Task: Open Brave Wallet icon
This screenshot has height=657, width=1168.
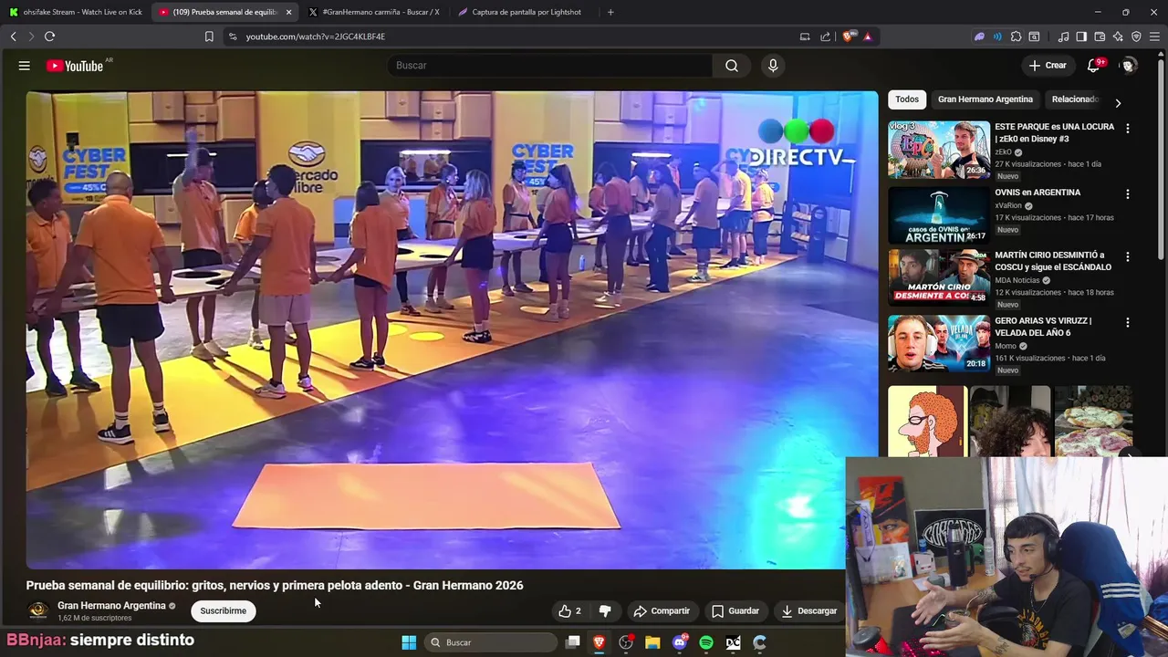Action: pyautogui.click(x=1100, y=36)
